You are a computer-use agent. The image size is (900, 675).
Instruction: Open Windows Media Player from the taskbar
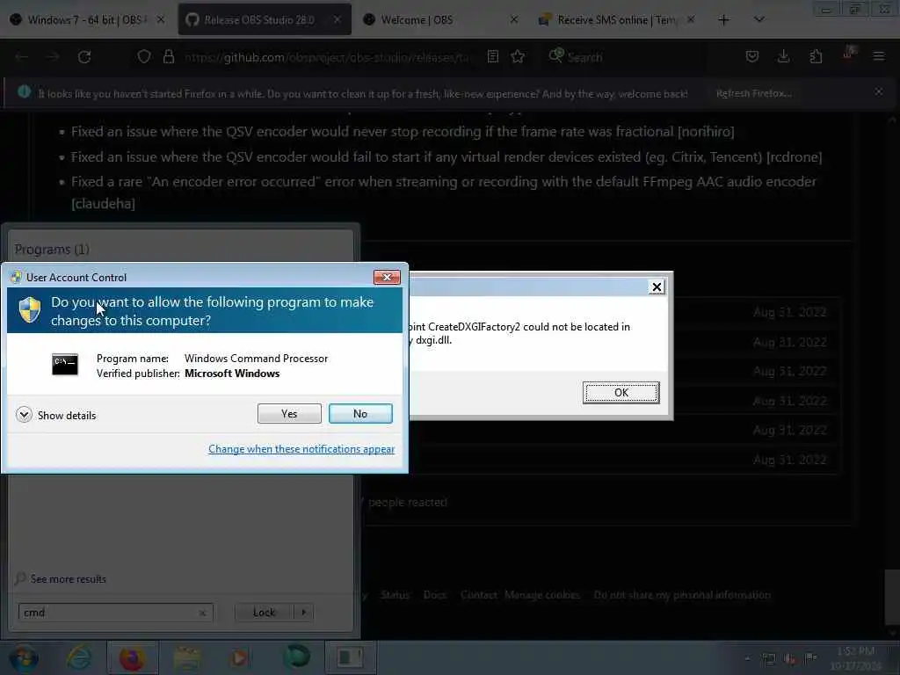(241, 657)
